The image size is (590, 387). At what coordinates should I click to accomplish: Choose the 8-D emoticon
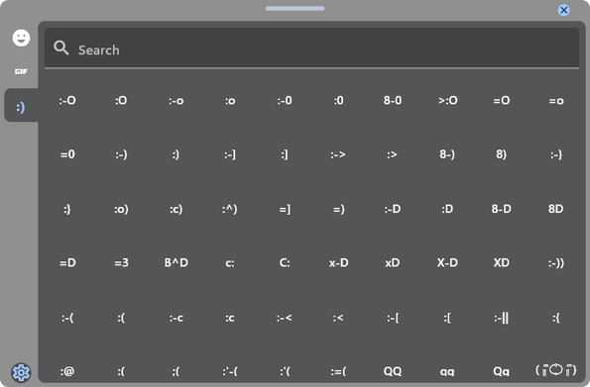pos(501,209)
